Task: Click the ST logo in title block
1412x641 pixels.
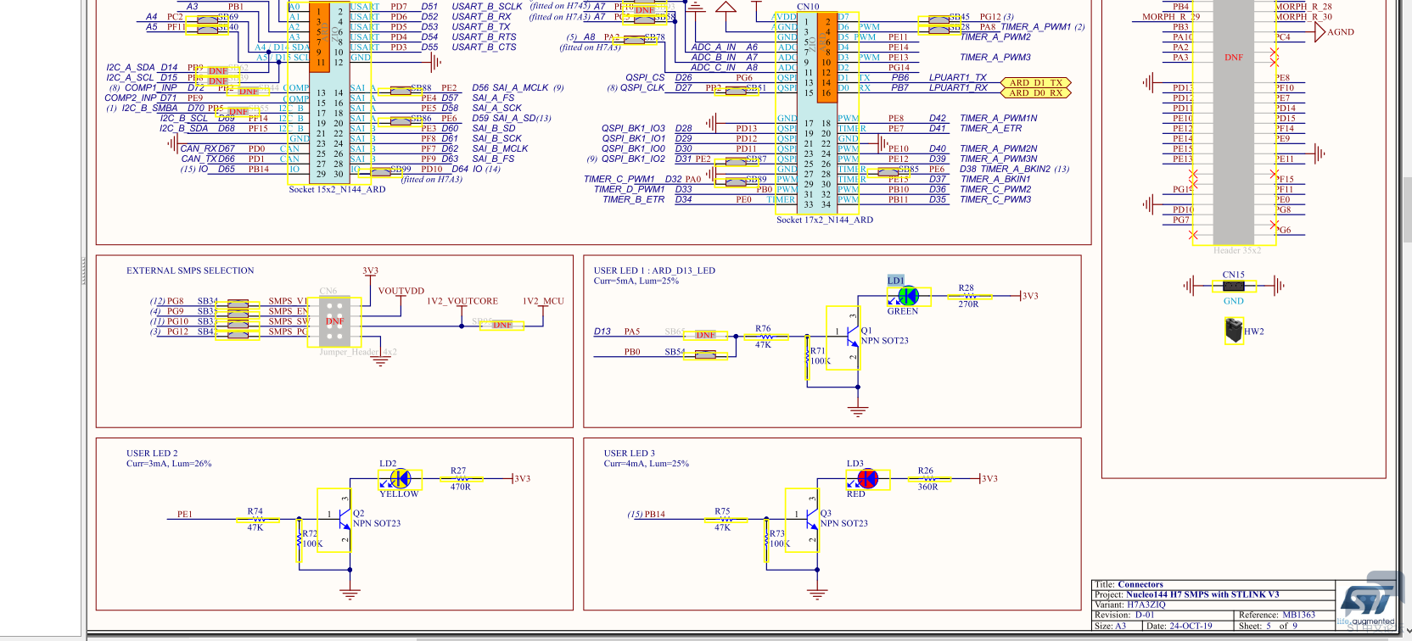Action: point(1367,600)
